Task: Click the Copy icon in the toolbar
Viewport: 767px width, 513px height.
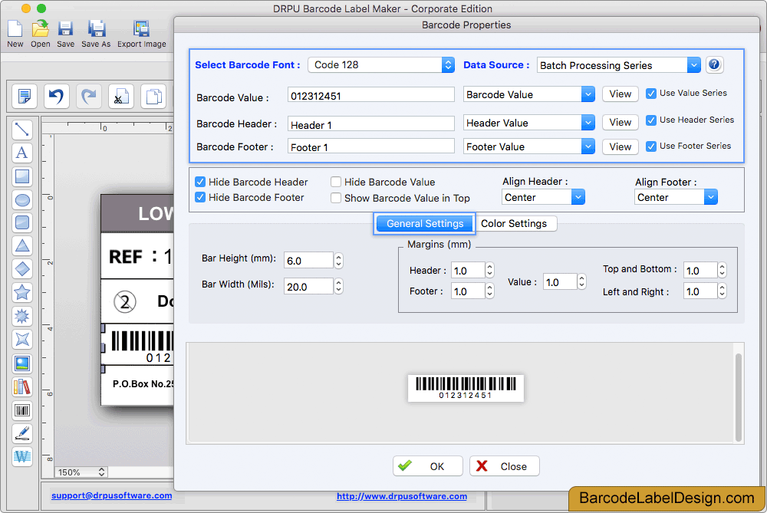Action: pyautogui.click(x=153, y=96)
